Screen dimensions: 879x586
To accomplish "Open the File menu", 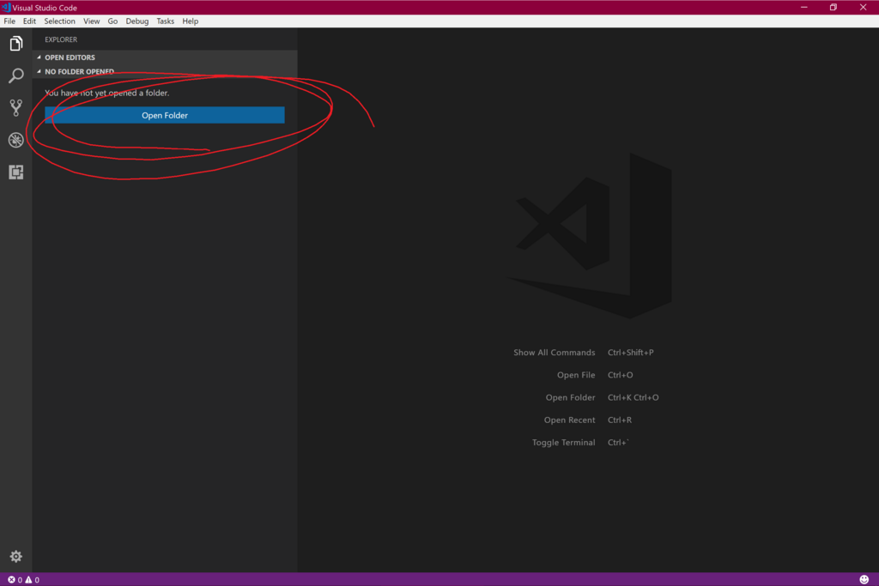I will click(x=9, y=21).
